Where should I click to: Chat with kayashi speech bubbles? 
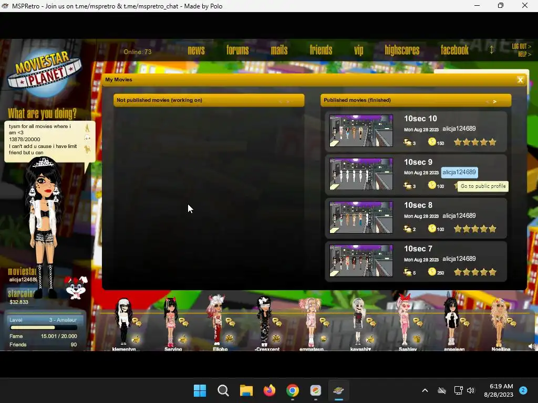pos(371,322)
